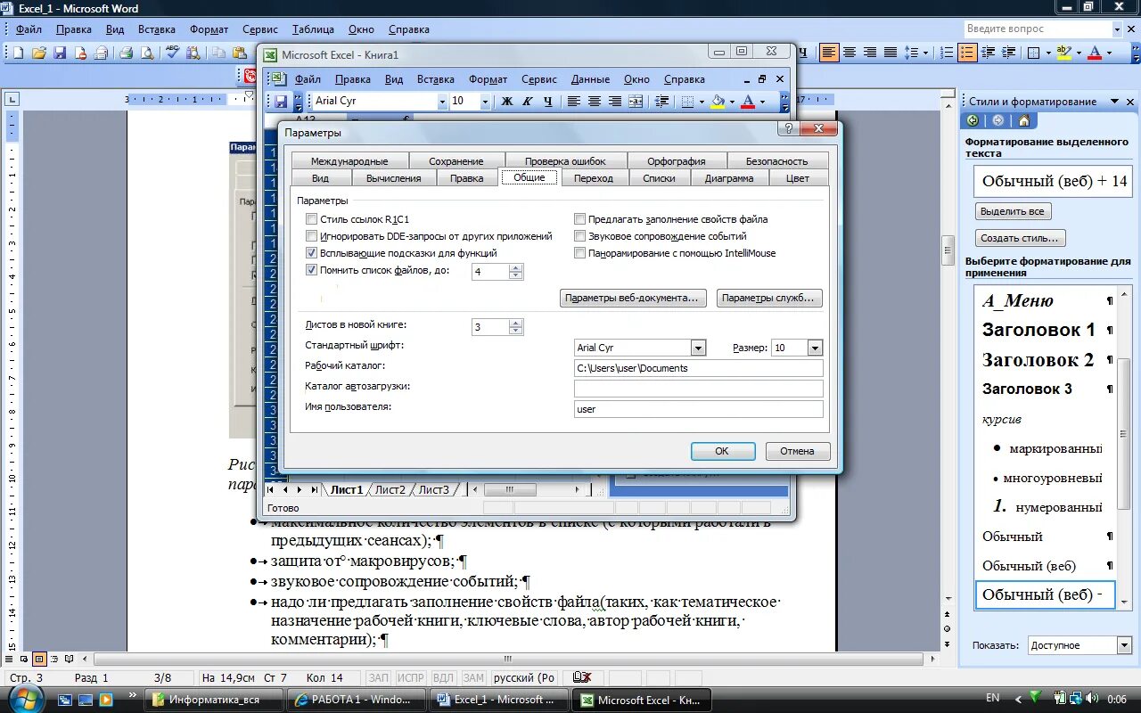
Task: Click the Save icon in Excel toolbar
Action: pos(281,102)
